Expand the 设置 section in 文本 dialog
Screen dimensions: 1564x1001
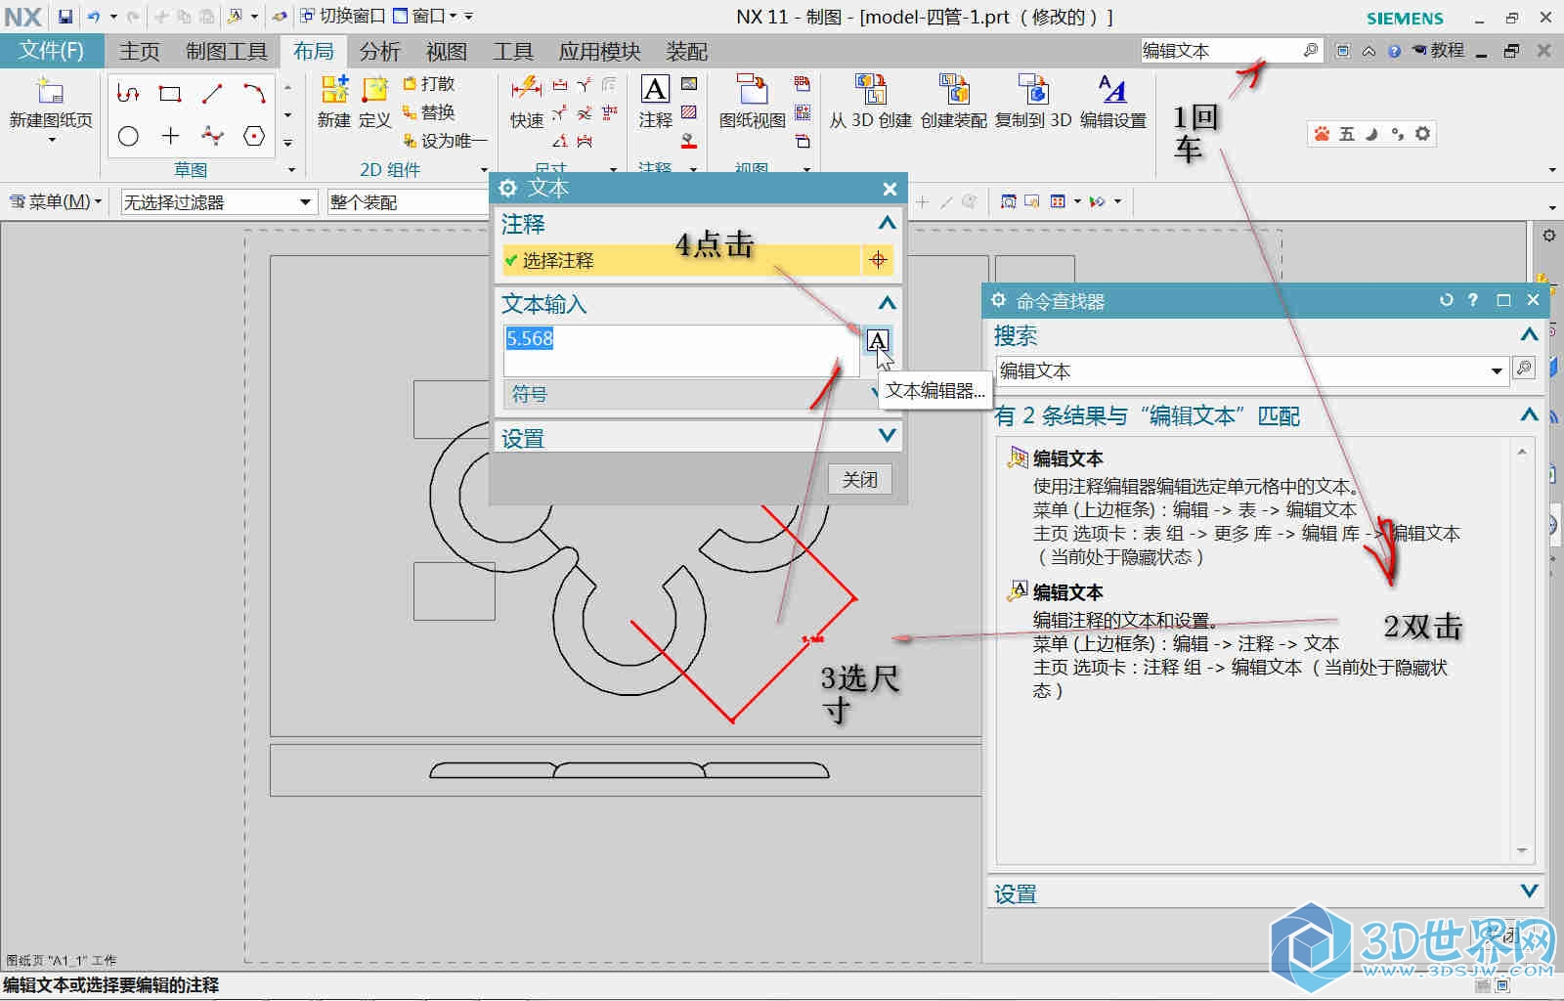point(887,436)
